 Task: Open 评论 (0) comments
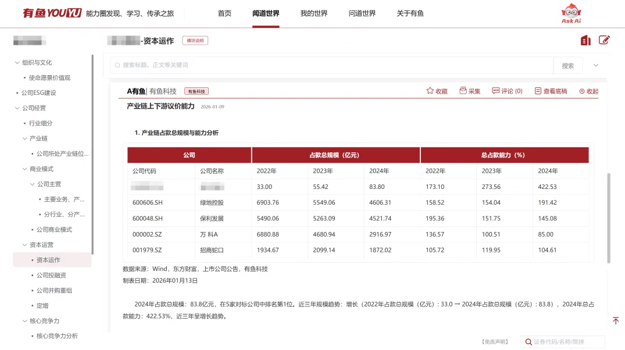click(x=507, y=91)
